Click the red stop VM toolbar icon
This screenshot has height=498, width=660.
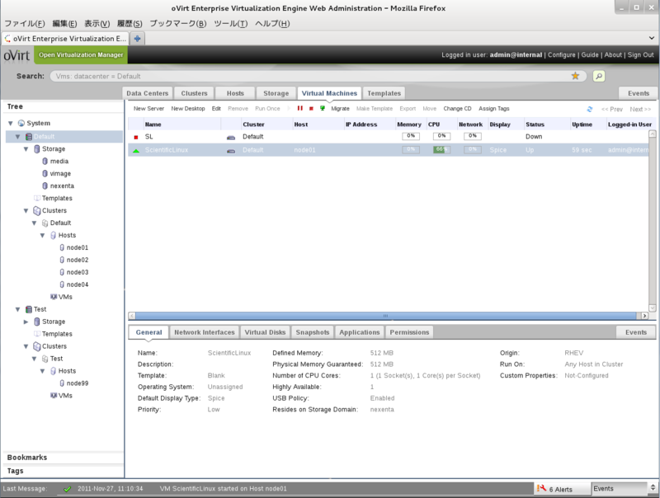[311, 109]
